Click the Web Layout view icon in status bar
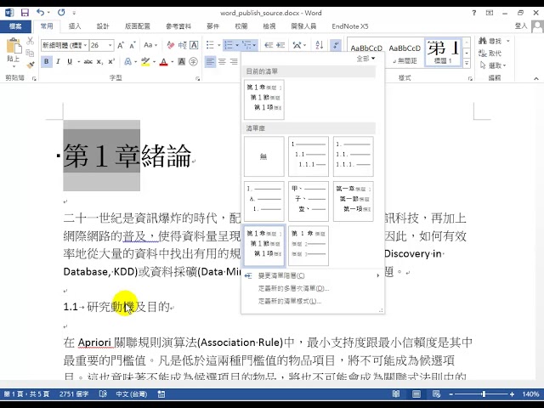 (x=436, y=394)
